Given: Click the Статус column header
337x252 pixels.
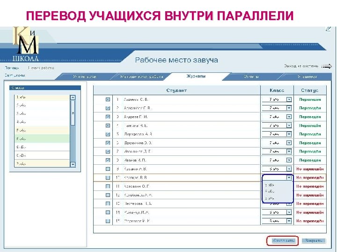Looking at the screenshot, I should 310,91.
